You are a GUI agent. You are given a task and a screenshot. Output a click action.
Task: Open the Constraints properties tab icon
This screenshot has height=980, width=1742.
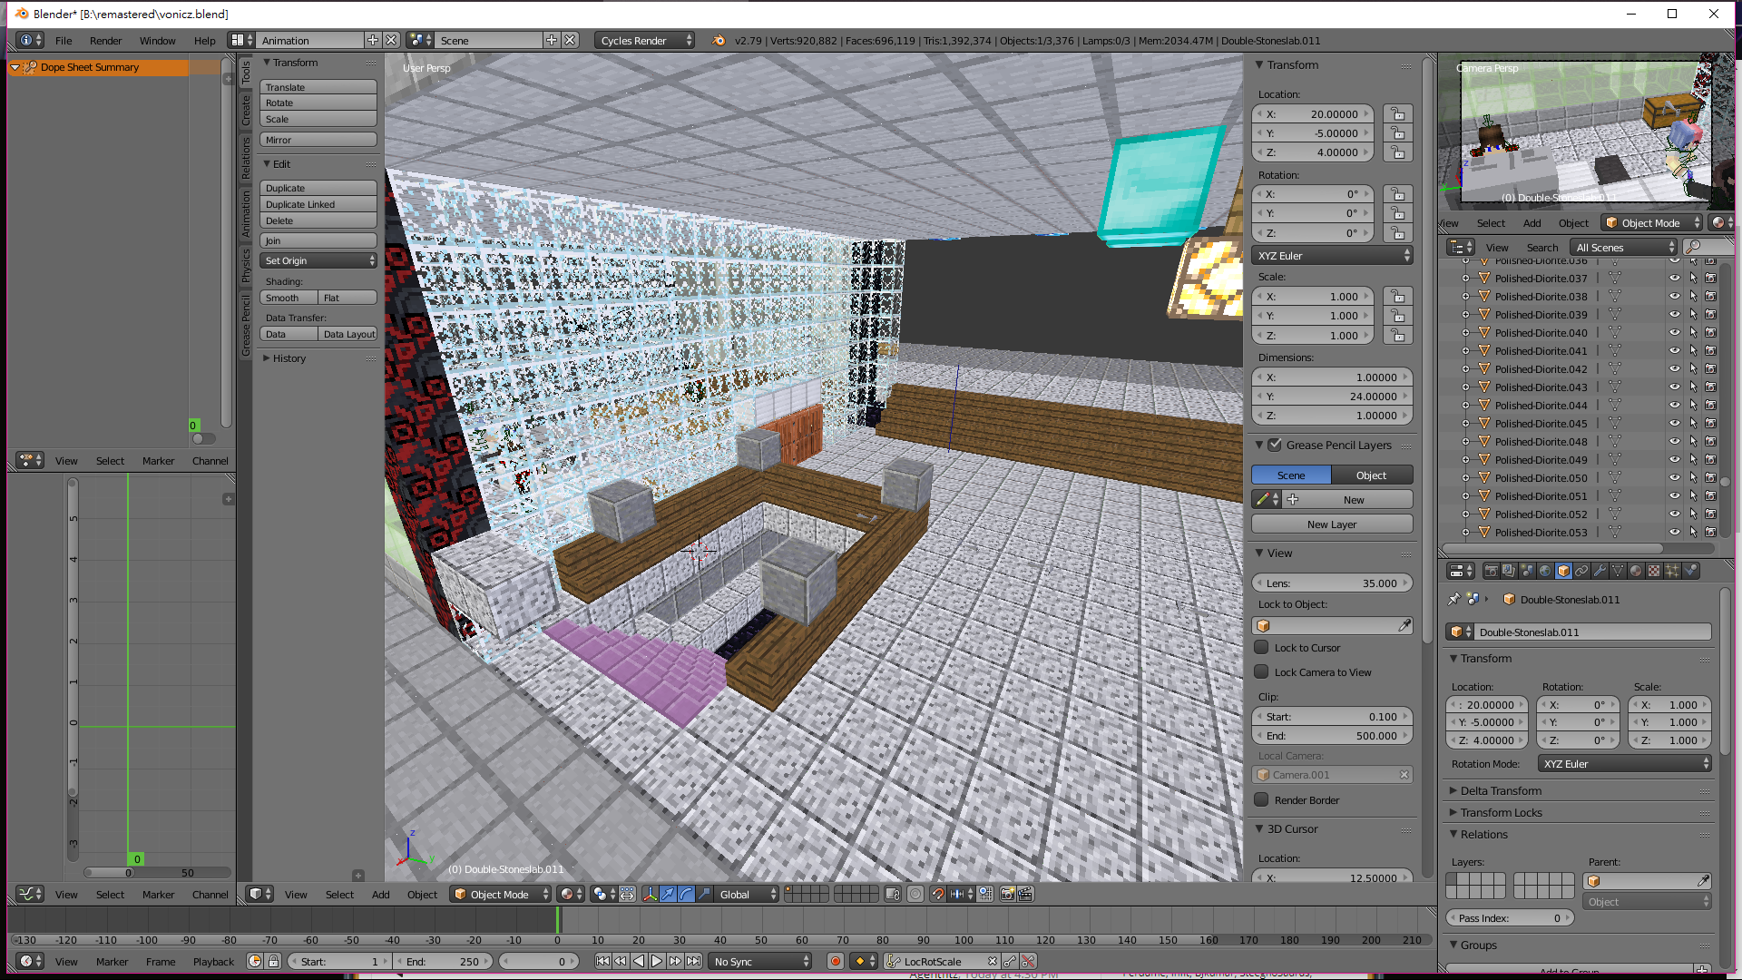(1581, 571)
